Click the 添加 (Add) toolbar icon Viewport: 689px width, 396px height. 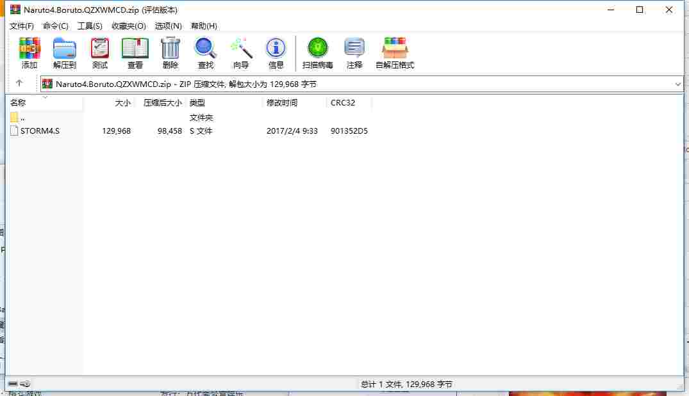point(29,53)
